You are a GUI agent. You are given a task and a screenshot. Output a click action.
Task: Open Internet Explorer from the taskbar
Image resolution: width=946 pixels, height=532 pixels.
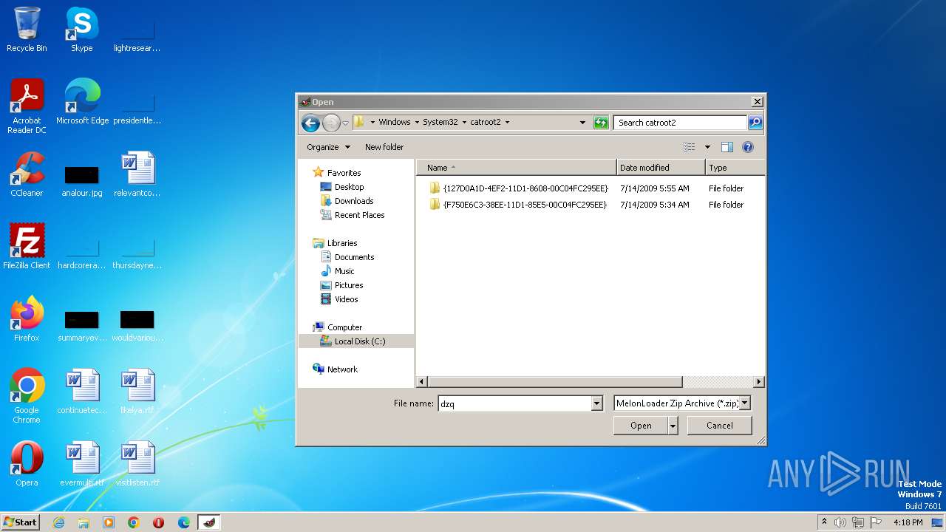point(58,522)
